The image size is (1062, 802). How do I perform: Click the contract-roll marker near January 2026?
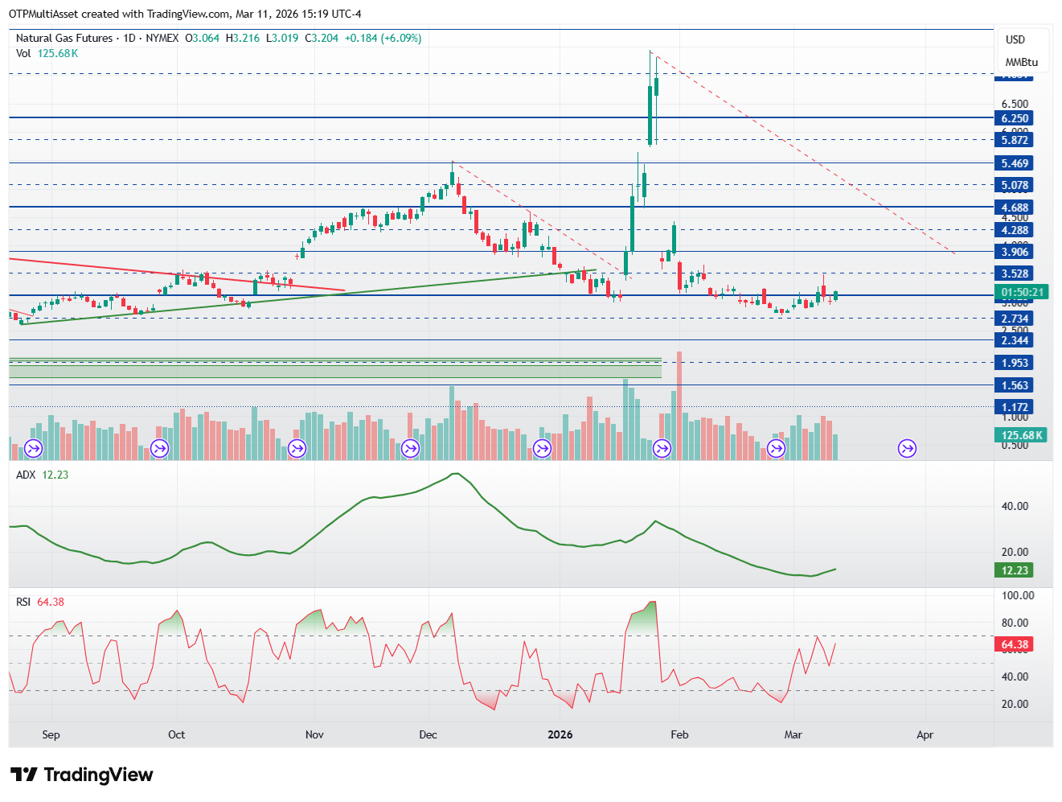click(x=543, y=448)
